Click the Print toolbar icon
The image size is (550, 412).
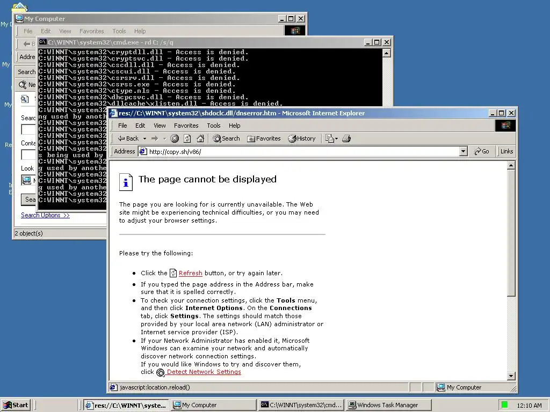pos(346,138)
